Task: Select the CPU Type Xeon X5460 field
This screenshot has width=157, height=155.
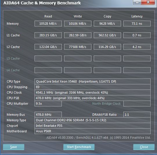Action: [x=93, y=81]
